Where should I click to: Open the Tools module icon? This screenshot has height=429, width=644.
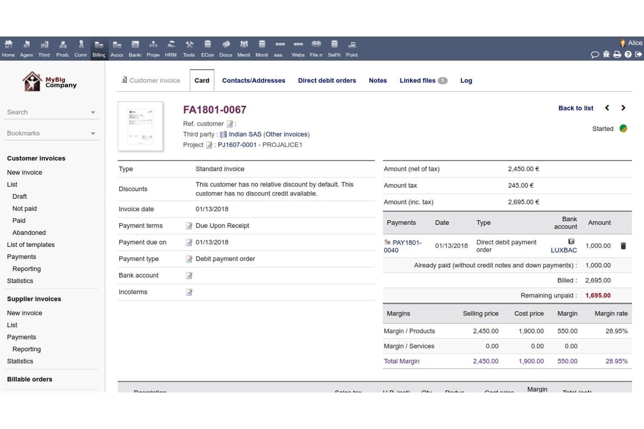[x=189, y=48]
